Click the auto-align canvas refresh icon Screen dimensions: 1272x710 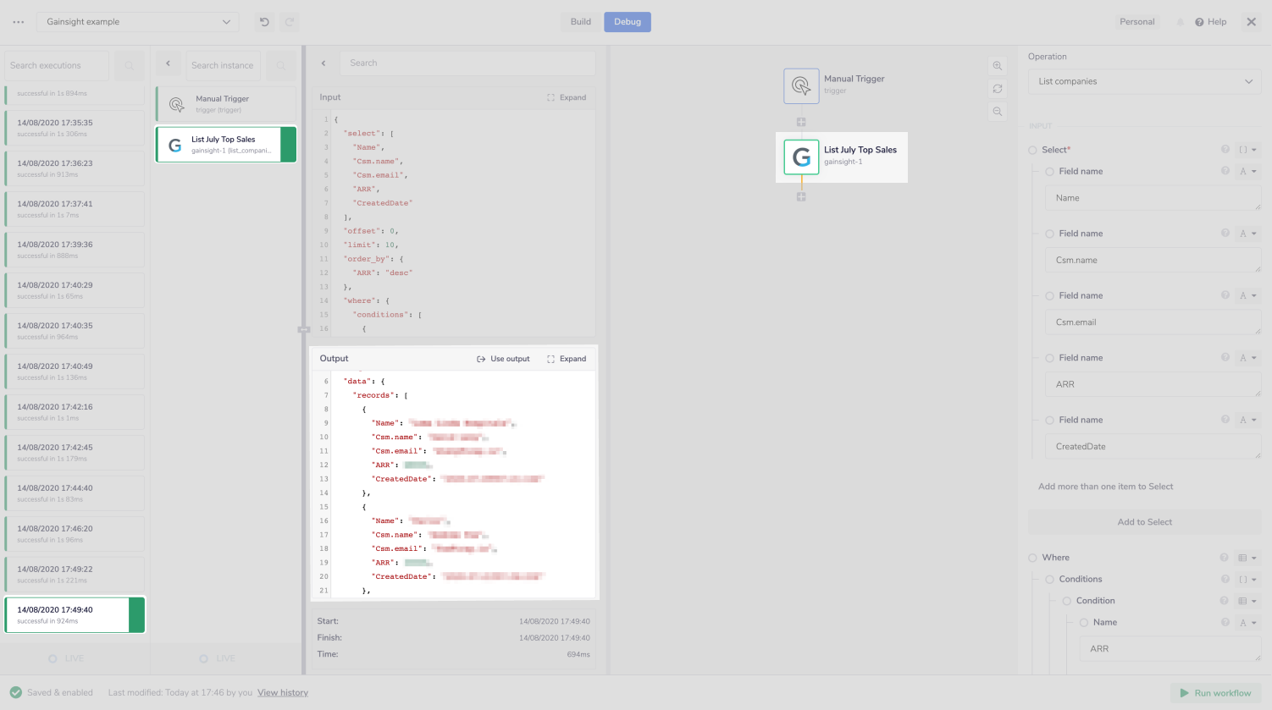point(997,88)
